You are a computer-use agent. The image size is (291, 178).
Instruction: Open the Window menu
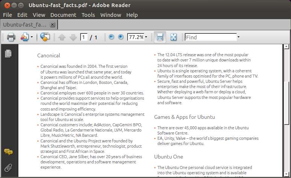(111, 15)
